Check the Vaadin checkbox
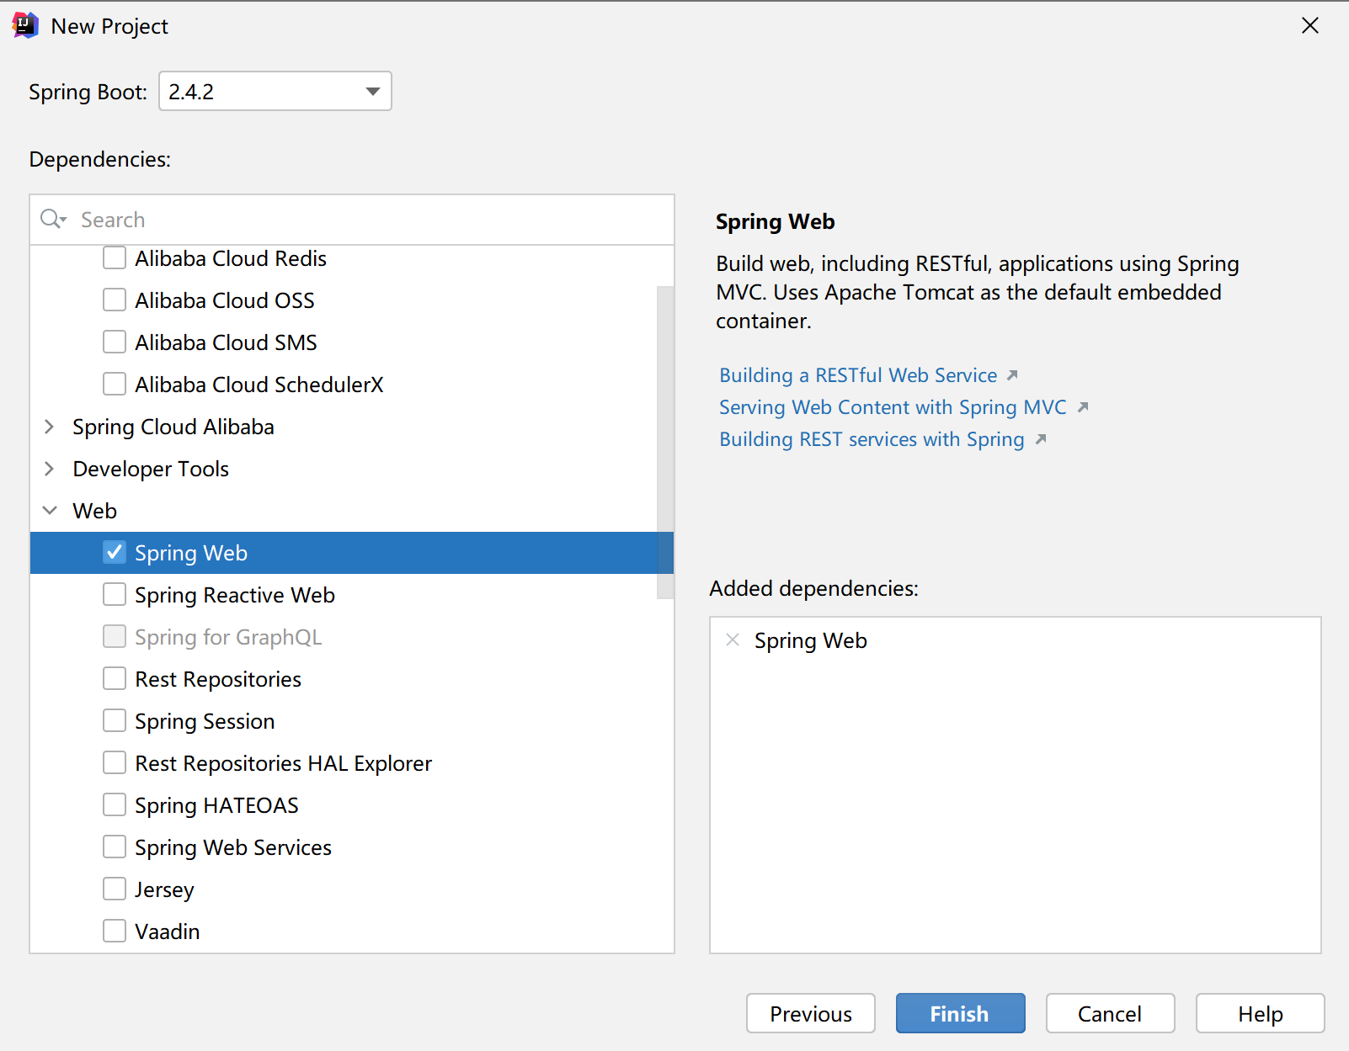The width and height of the screenshot is (1349, 1051). [x=115, y=931]
